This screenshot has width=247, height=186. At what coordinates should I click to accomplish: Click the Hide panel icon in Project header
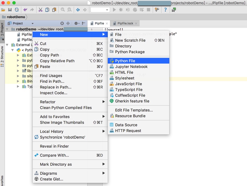(84, 23)
